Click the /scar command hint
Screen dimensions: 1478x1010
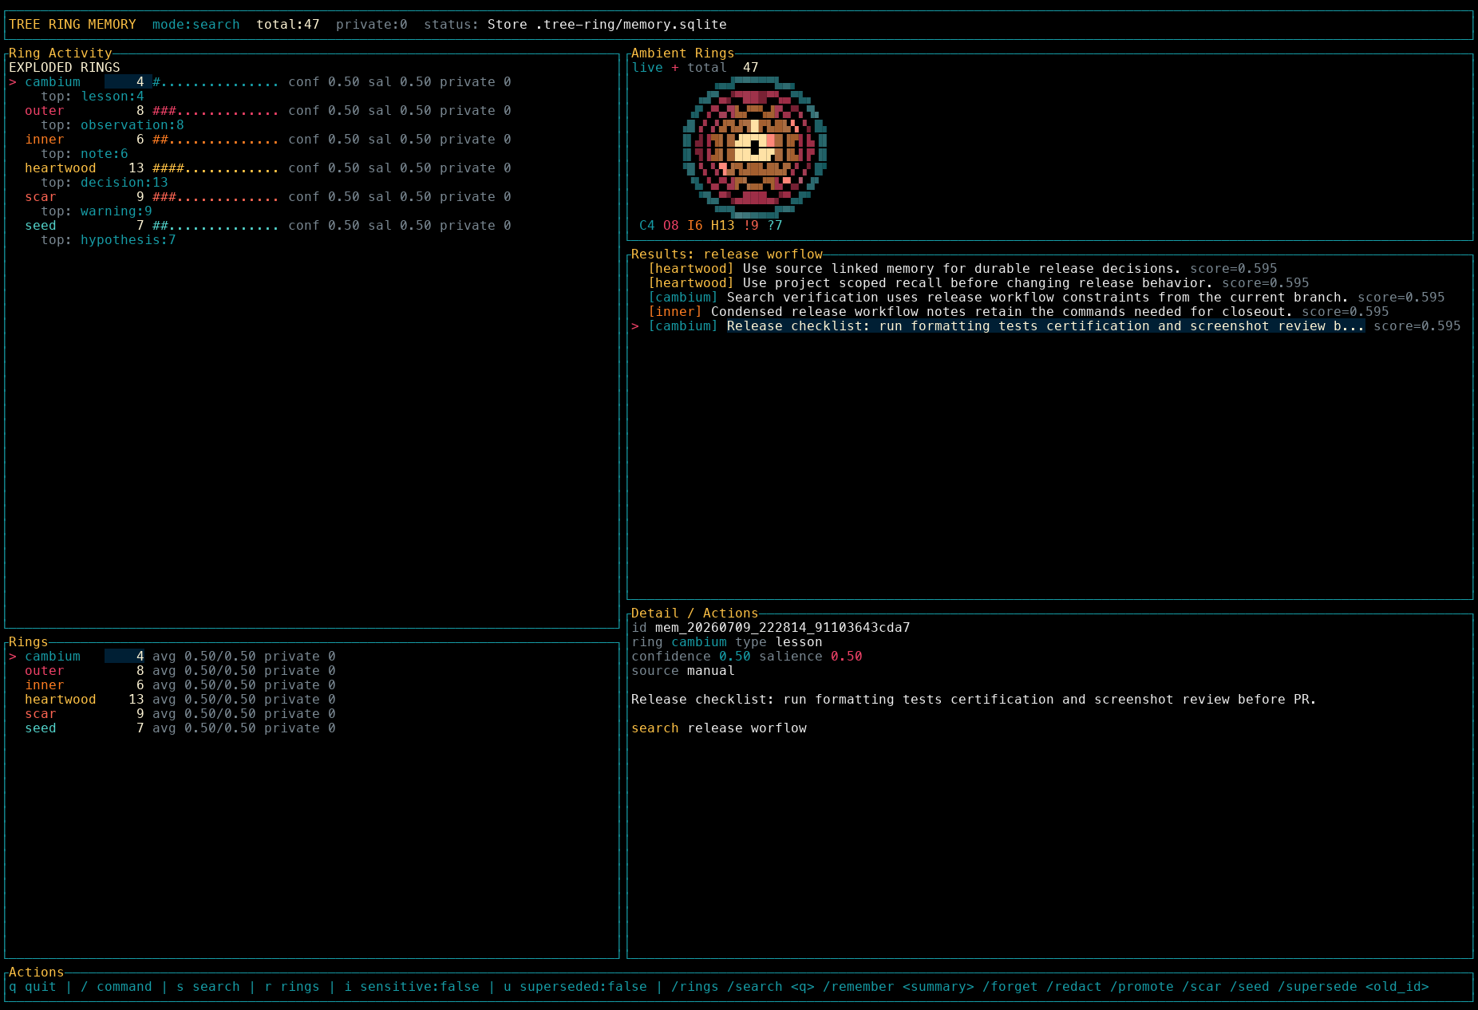(1202, 987)
